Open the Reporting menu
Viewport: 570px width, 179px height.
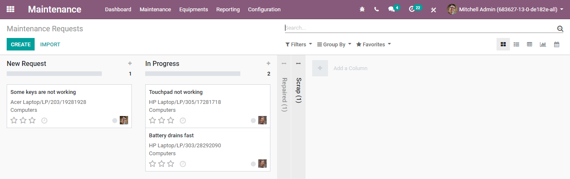228,9
